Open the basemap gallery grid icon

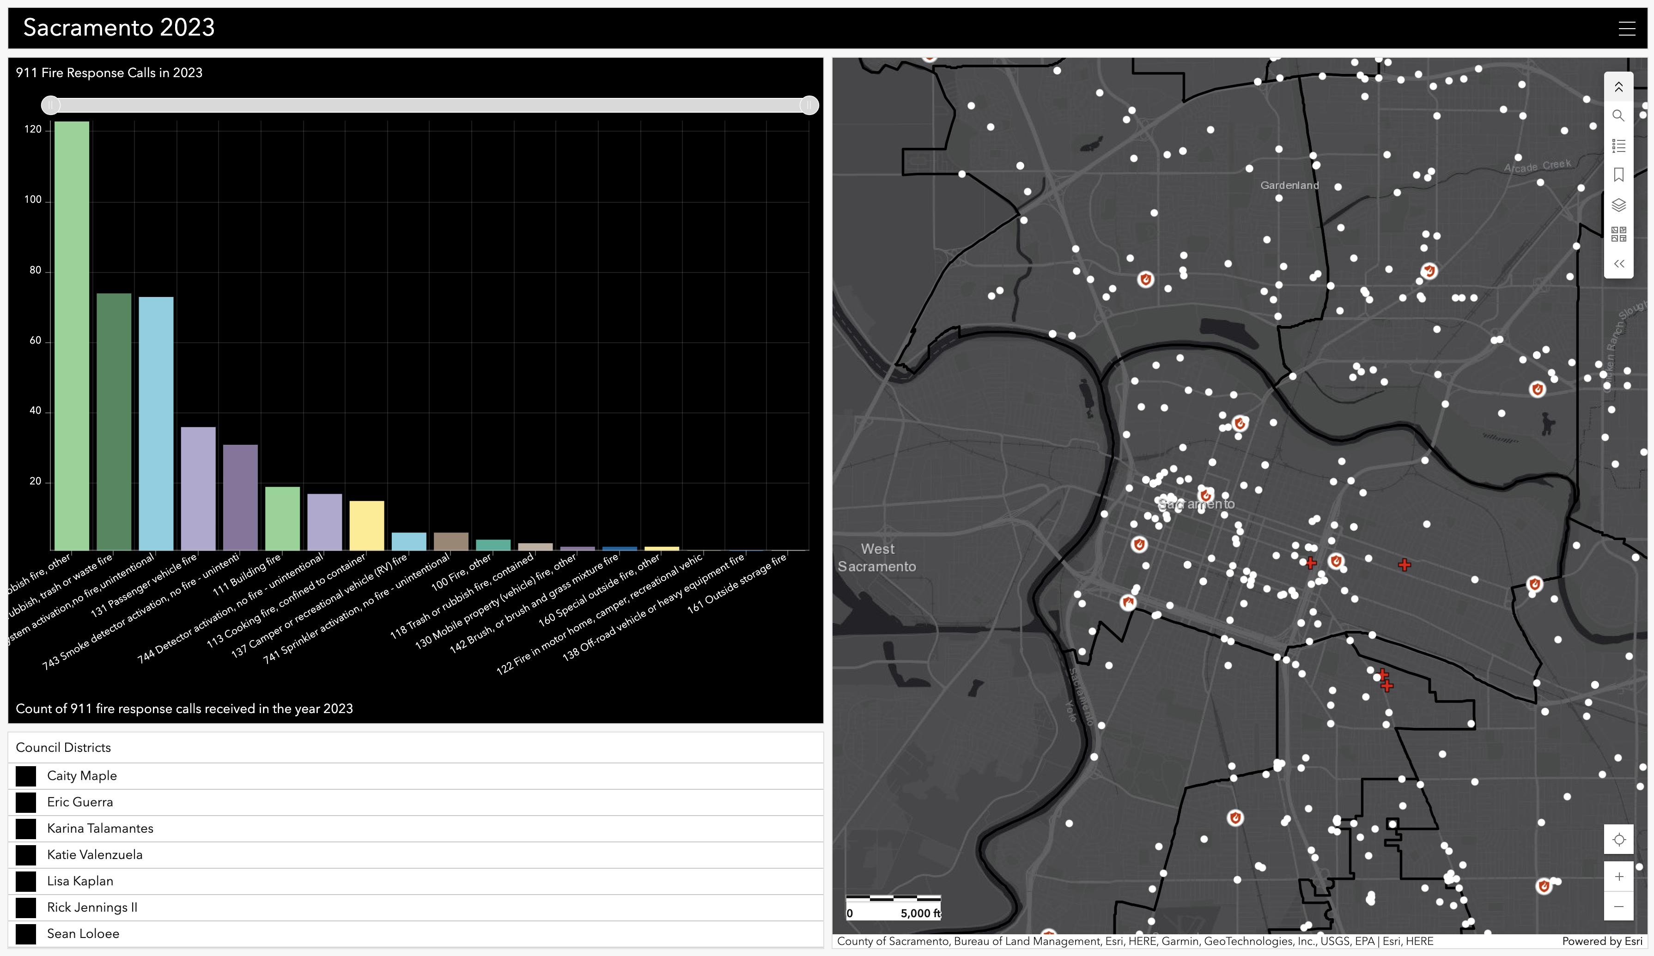click(x=1618, y=234)
